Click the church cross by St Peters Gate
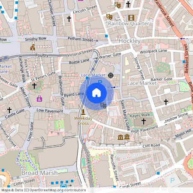193x193 pixels. (x=34, y=86)
